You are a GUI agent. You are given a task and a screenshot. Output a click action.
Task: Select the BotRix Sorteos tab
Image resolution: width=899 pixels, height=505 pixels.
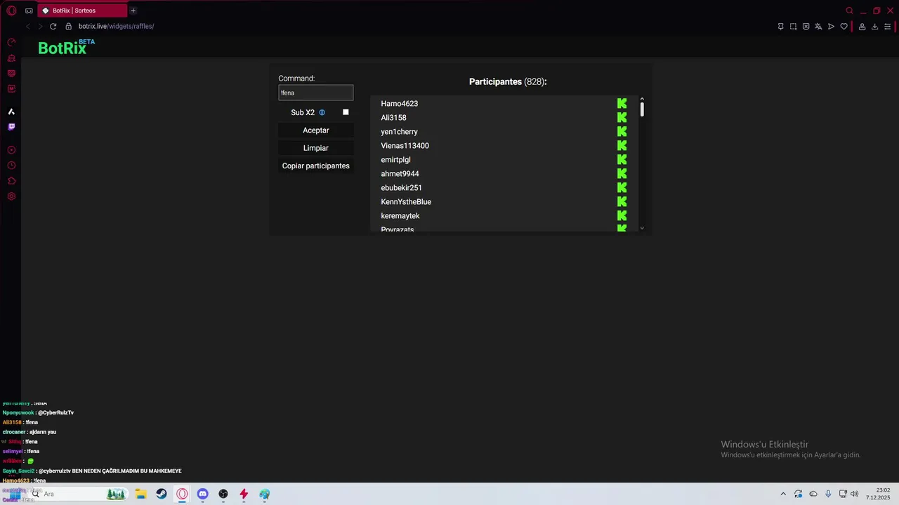point(82,11)
